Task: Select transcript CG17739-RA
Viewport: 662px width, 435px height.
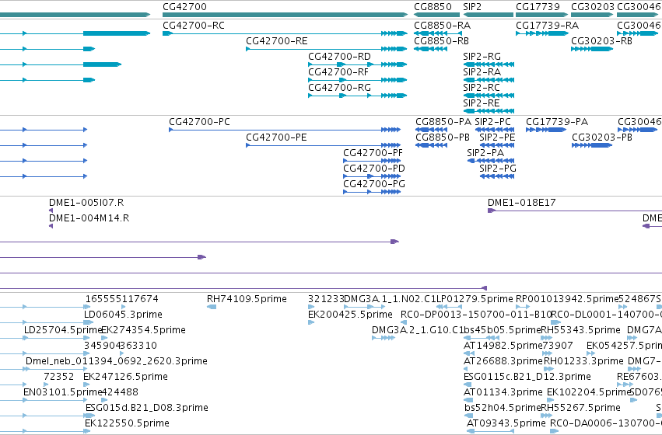Action: coord(542,33)
